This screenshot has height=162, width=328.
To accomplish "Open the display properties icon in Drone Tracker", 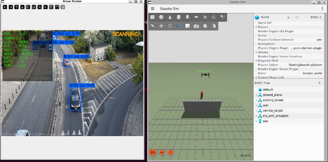I will (63, 7).
